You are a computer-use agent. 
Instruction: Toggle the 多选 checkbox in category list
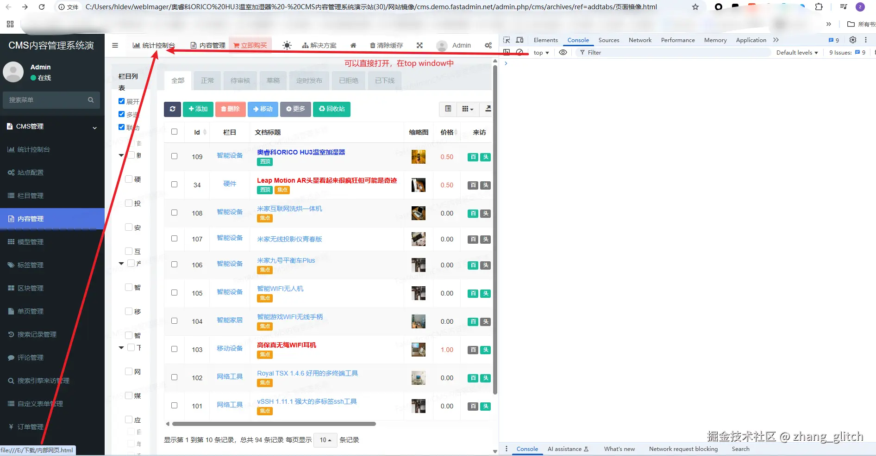(x=121, y=114)
